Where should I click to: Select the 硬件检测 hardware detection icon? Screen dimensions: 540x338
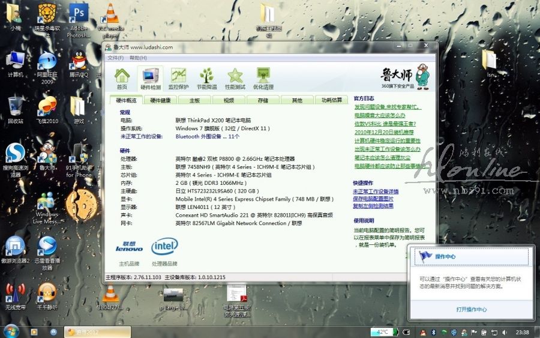(150, 78)
